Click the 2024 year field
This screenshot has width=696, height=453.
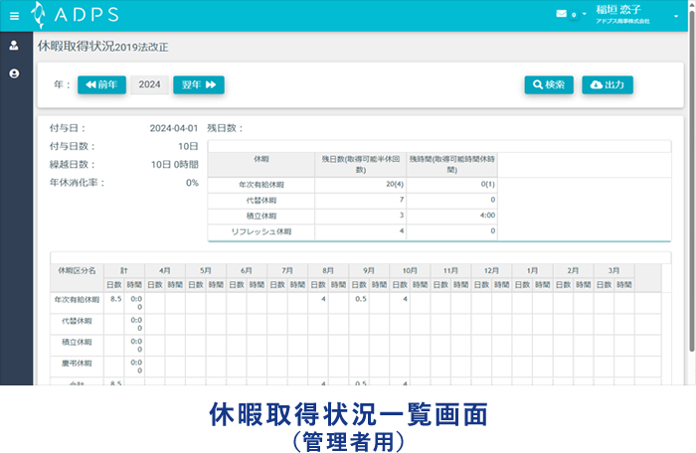point(149,85)
